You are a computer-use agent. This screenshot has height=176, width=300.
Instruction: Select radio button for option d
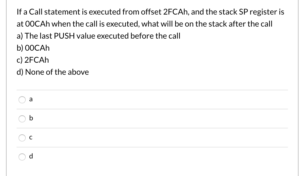point(22,157)
